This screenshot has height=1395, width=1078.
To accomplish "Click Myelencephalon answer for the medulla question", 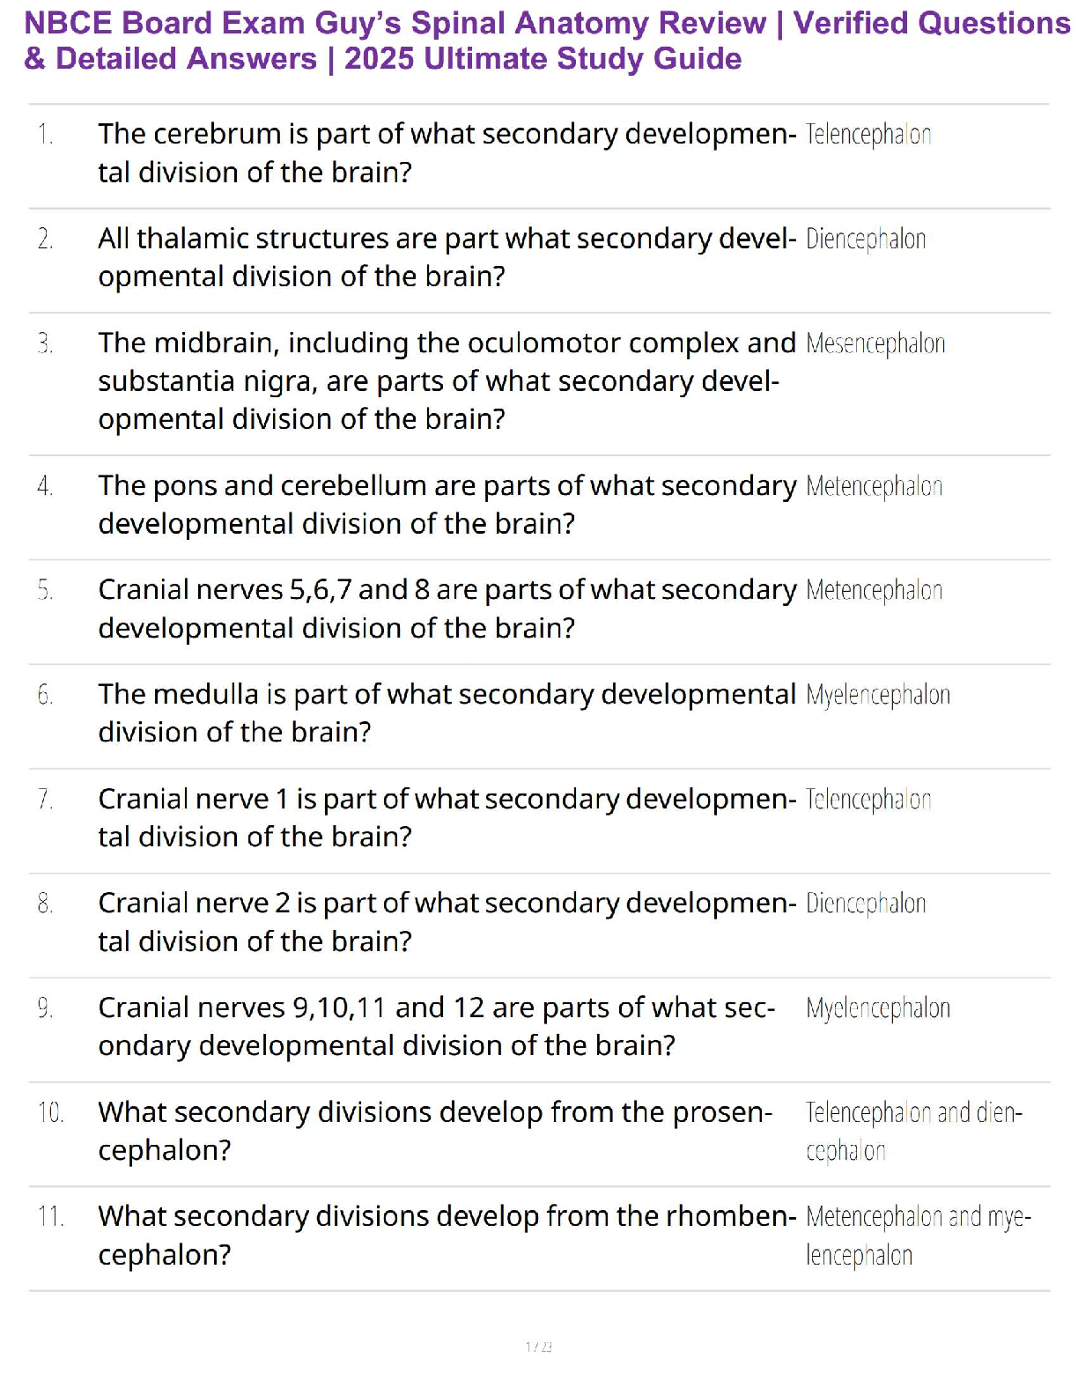I will coord(878,695).
